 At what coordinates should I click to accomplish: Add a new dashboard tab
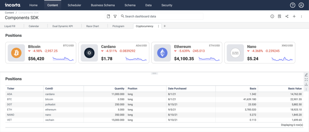[x=165, y=26]
